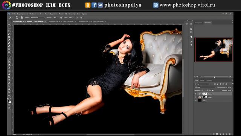Open the Окно menu

point(78,14)
